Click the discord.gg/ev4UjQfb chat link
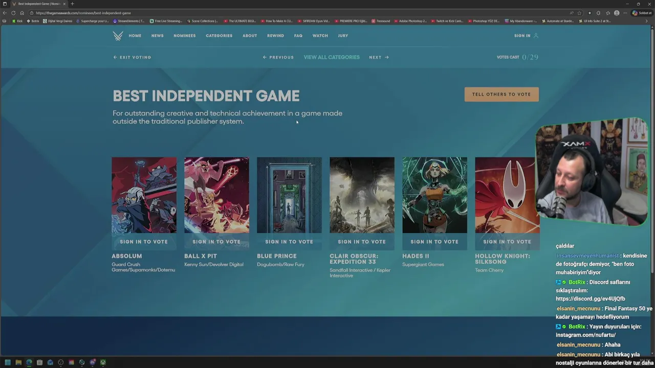The height and width of the screenshot is (368, 655). [591, 298]
